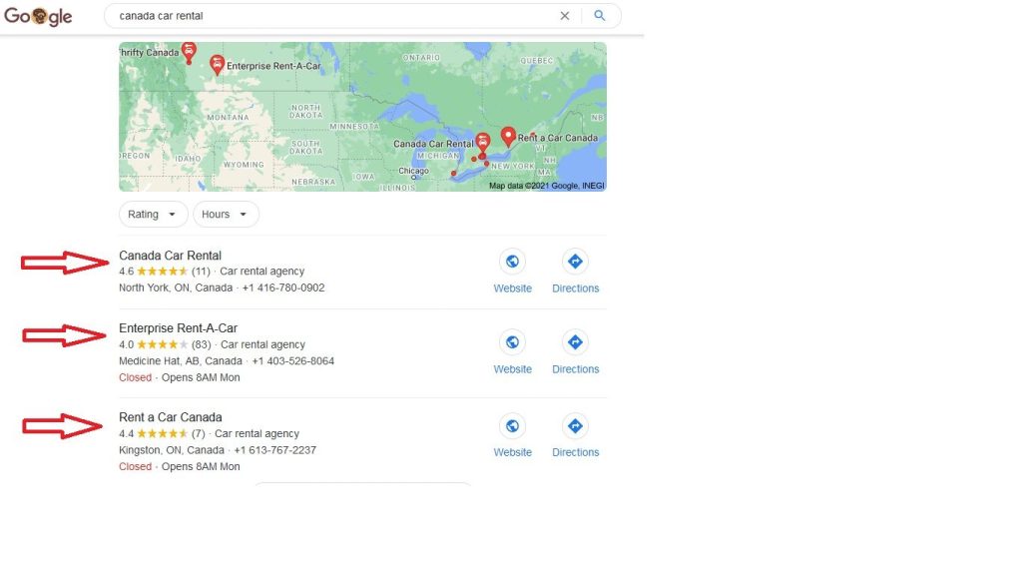The width and height of the screenshot is (1022, 575).
Task: Expand the Hours filter dropdown
Action: coord(226,214)
